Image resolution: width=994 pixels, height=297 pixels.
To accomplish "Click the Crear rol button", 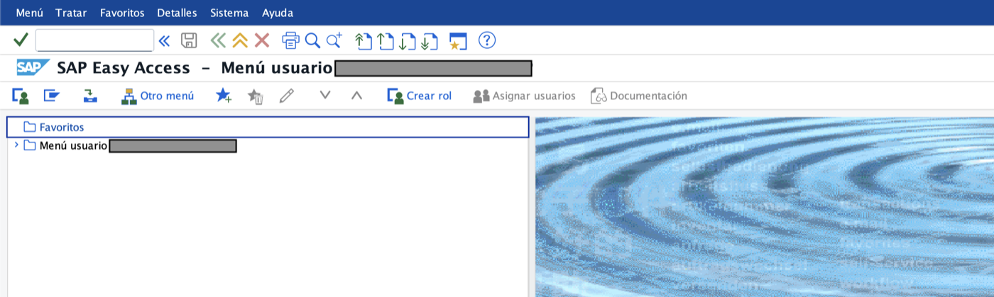I will coord(420,96).
